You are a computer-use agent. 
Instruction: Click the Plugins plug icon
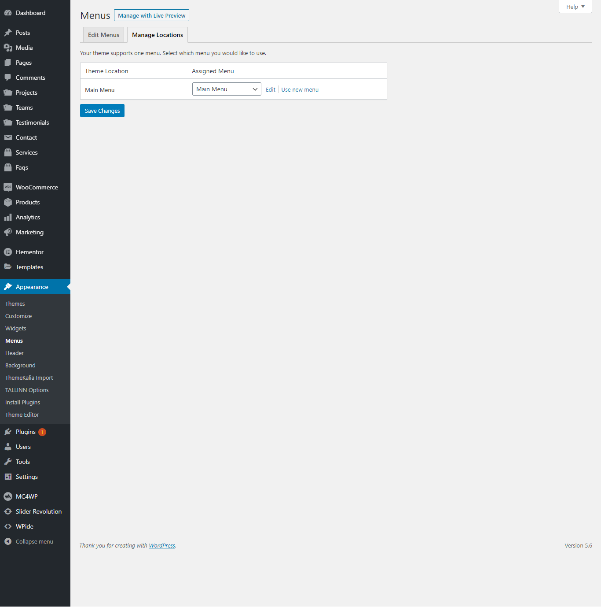(8, 432)
